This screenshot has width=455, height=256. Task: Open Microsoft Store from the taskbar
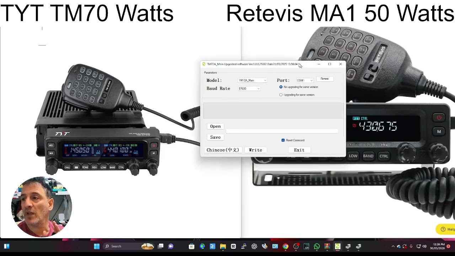(192, 246)
